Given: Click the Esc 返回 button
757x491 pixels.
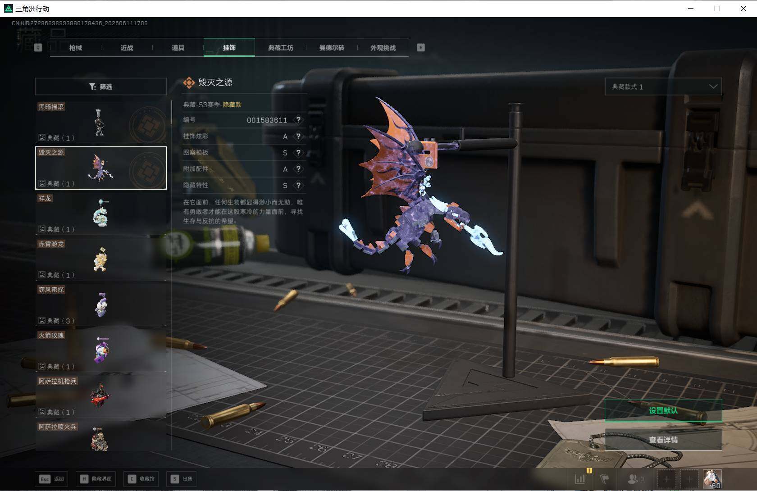Looking at the screenshot, I should [x=51, y=479].
